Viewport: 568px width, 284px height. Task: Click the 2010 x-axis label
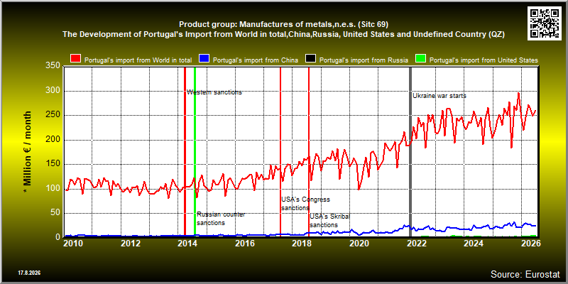point(73,244)
